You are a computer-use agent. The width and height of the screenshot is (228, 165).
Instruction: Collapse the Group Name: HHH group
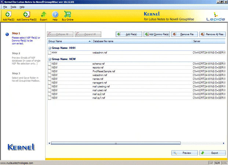coord(50,48)
